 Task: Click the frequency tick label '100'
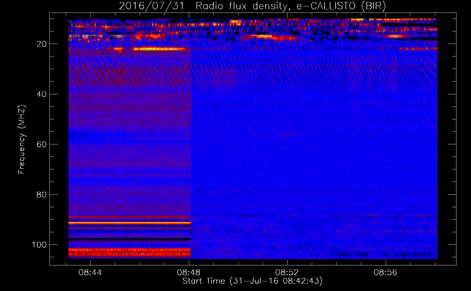coord(39,245)
